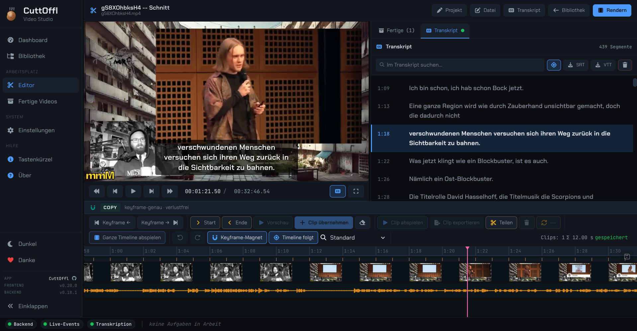Download transcript as VTT
The width and height of the screenshot is (637, 331).
pyautogui.click(x=603, y=65)
